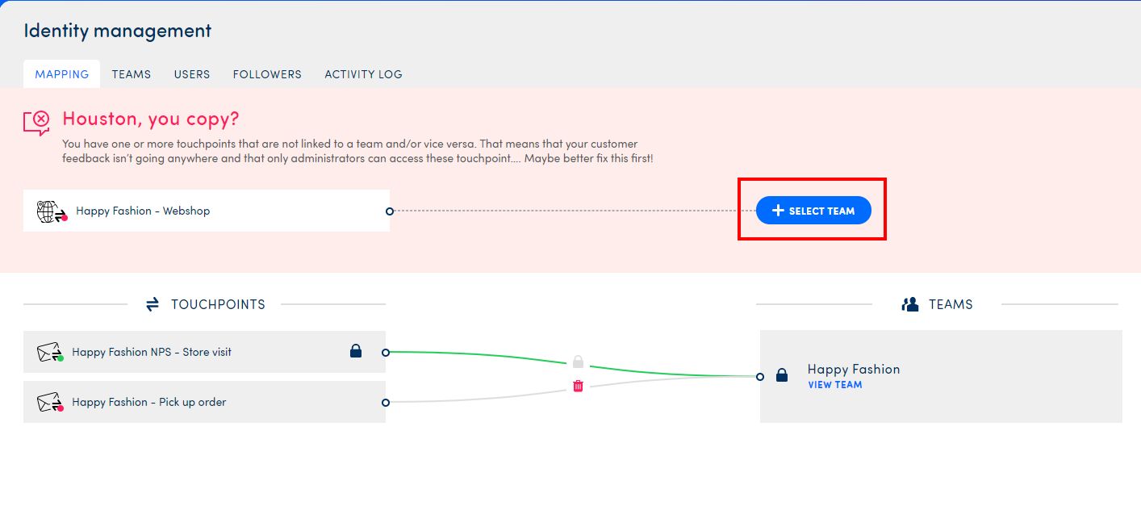1141x506 pixels.
Task: Click the Houston warning chat icon
Action: click(x=37, y=122)
